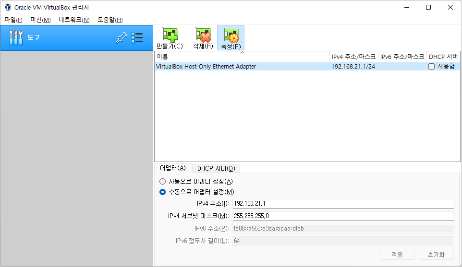The height and width of the screenshot is (267, 462).
Task: Click the 192.168.21.1/24 cell
Action: tap(353, 67)
